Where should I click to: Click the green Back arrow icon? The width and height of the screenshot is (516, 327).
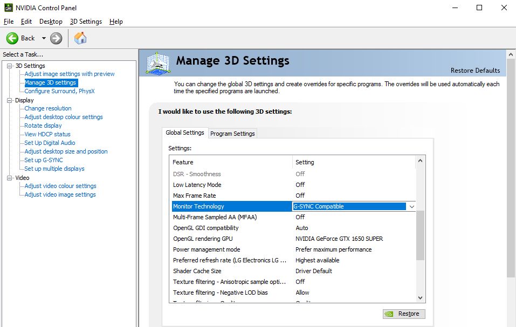pyautogui.click(x=12, y=38)
